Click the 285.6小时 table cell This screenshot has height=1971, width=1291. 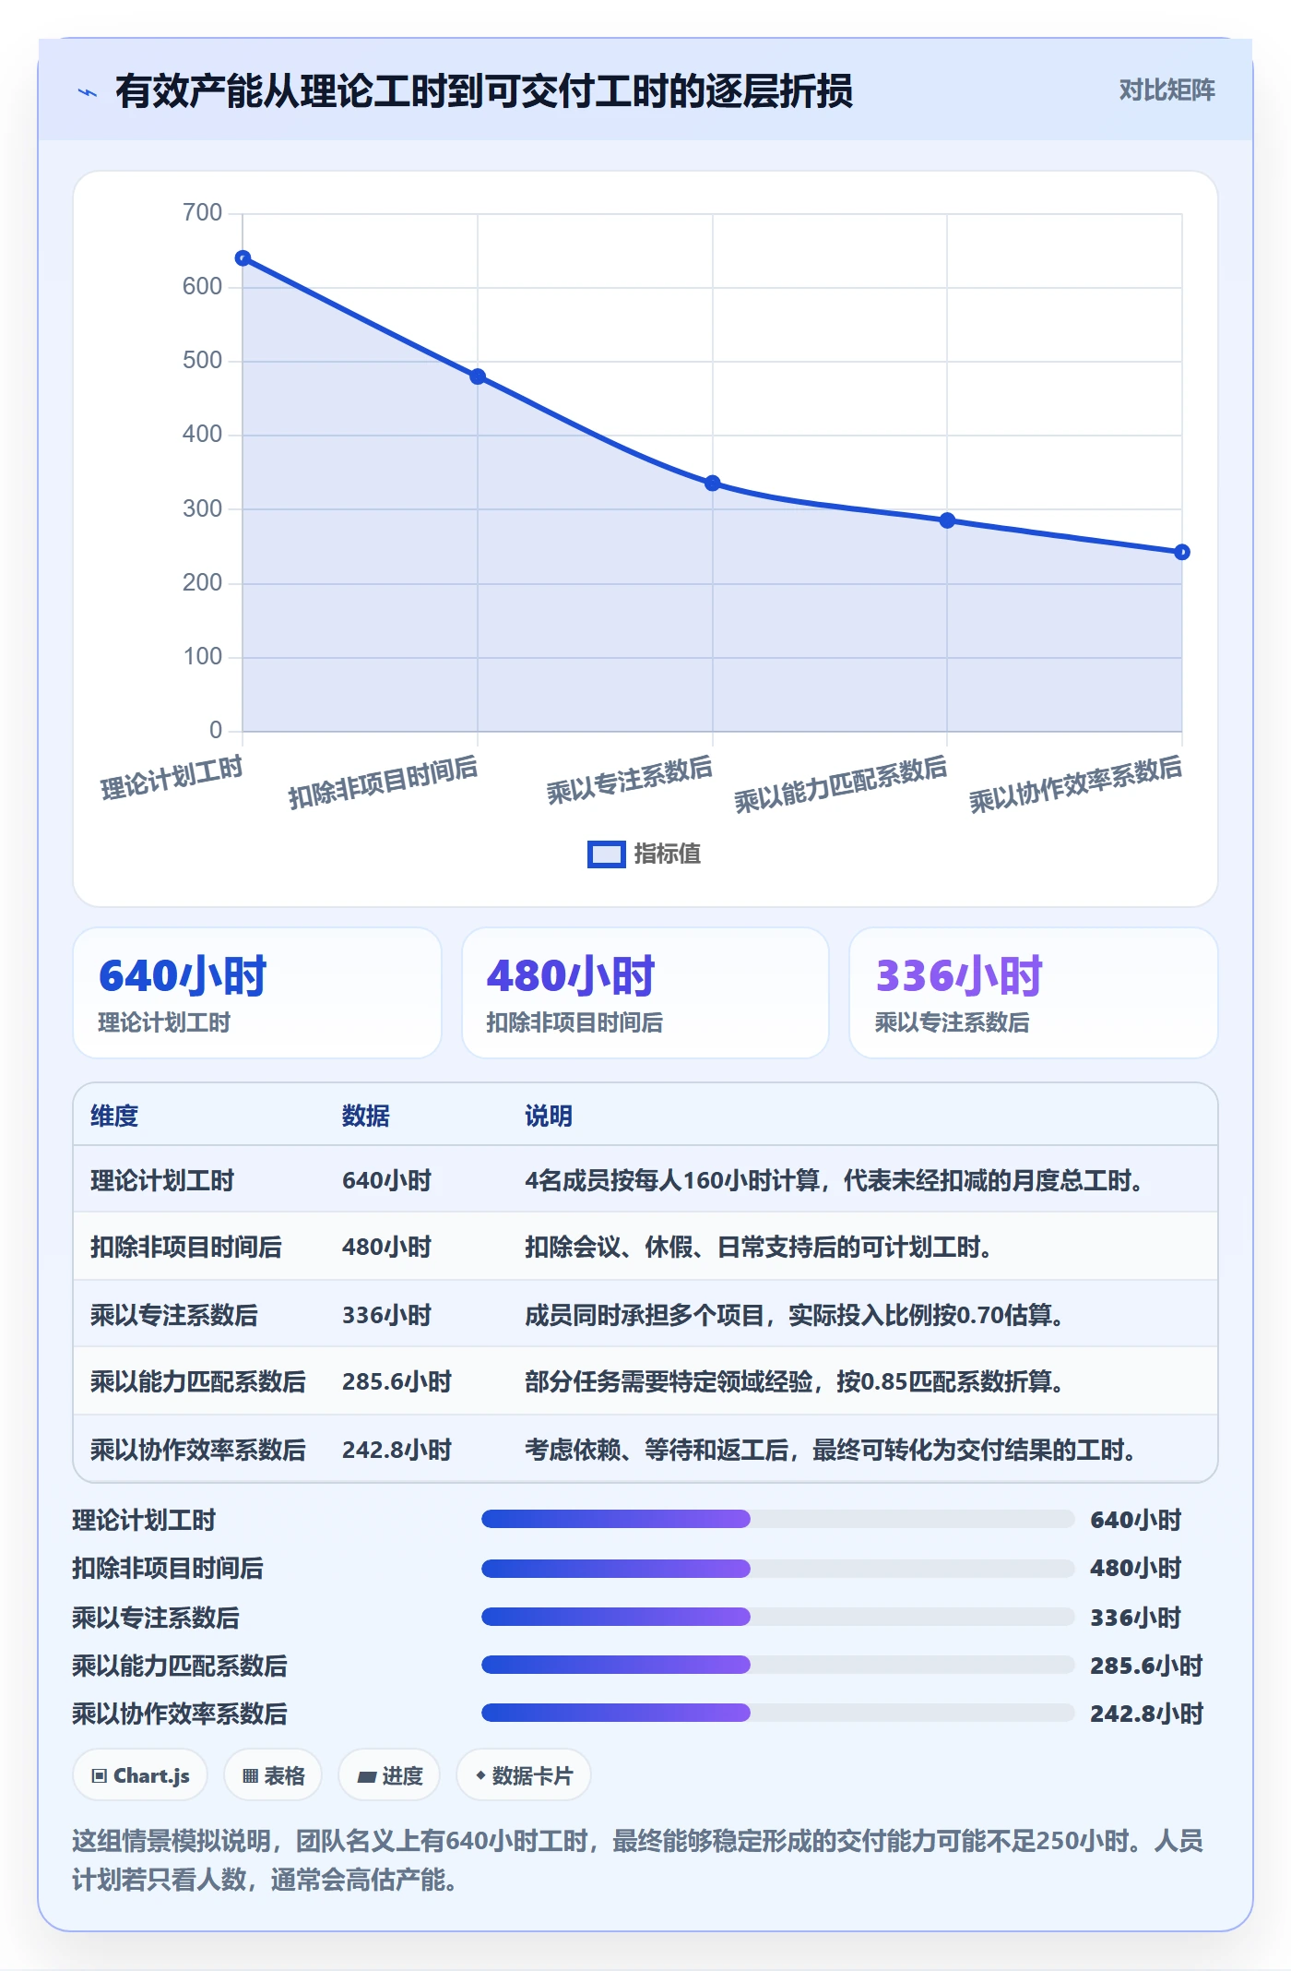397,1381
